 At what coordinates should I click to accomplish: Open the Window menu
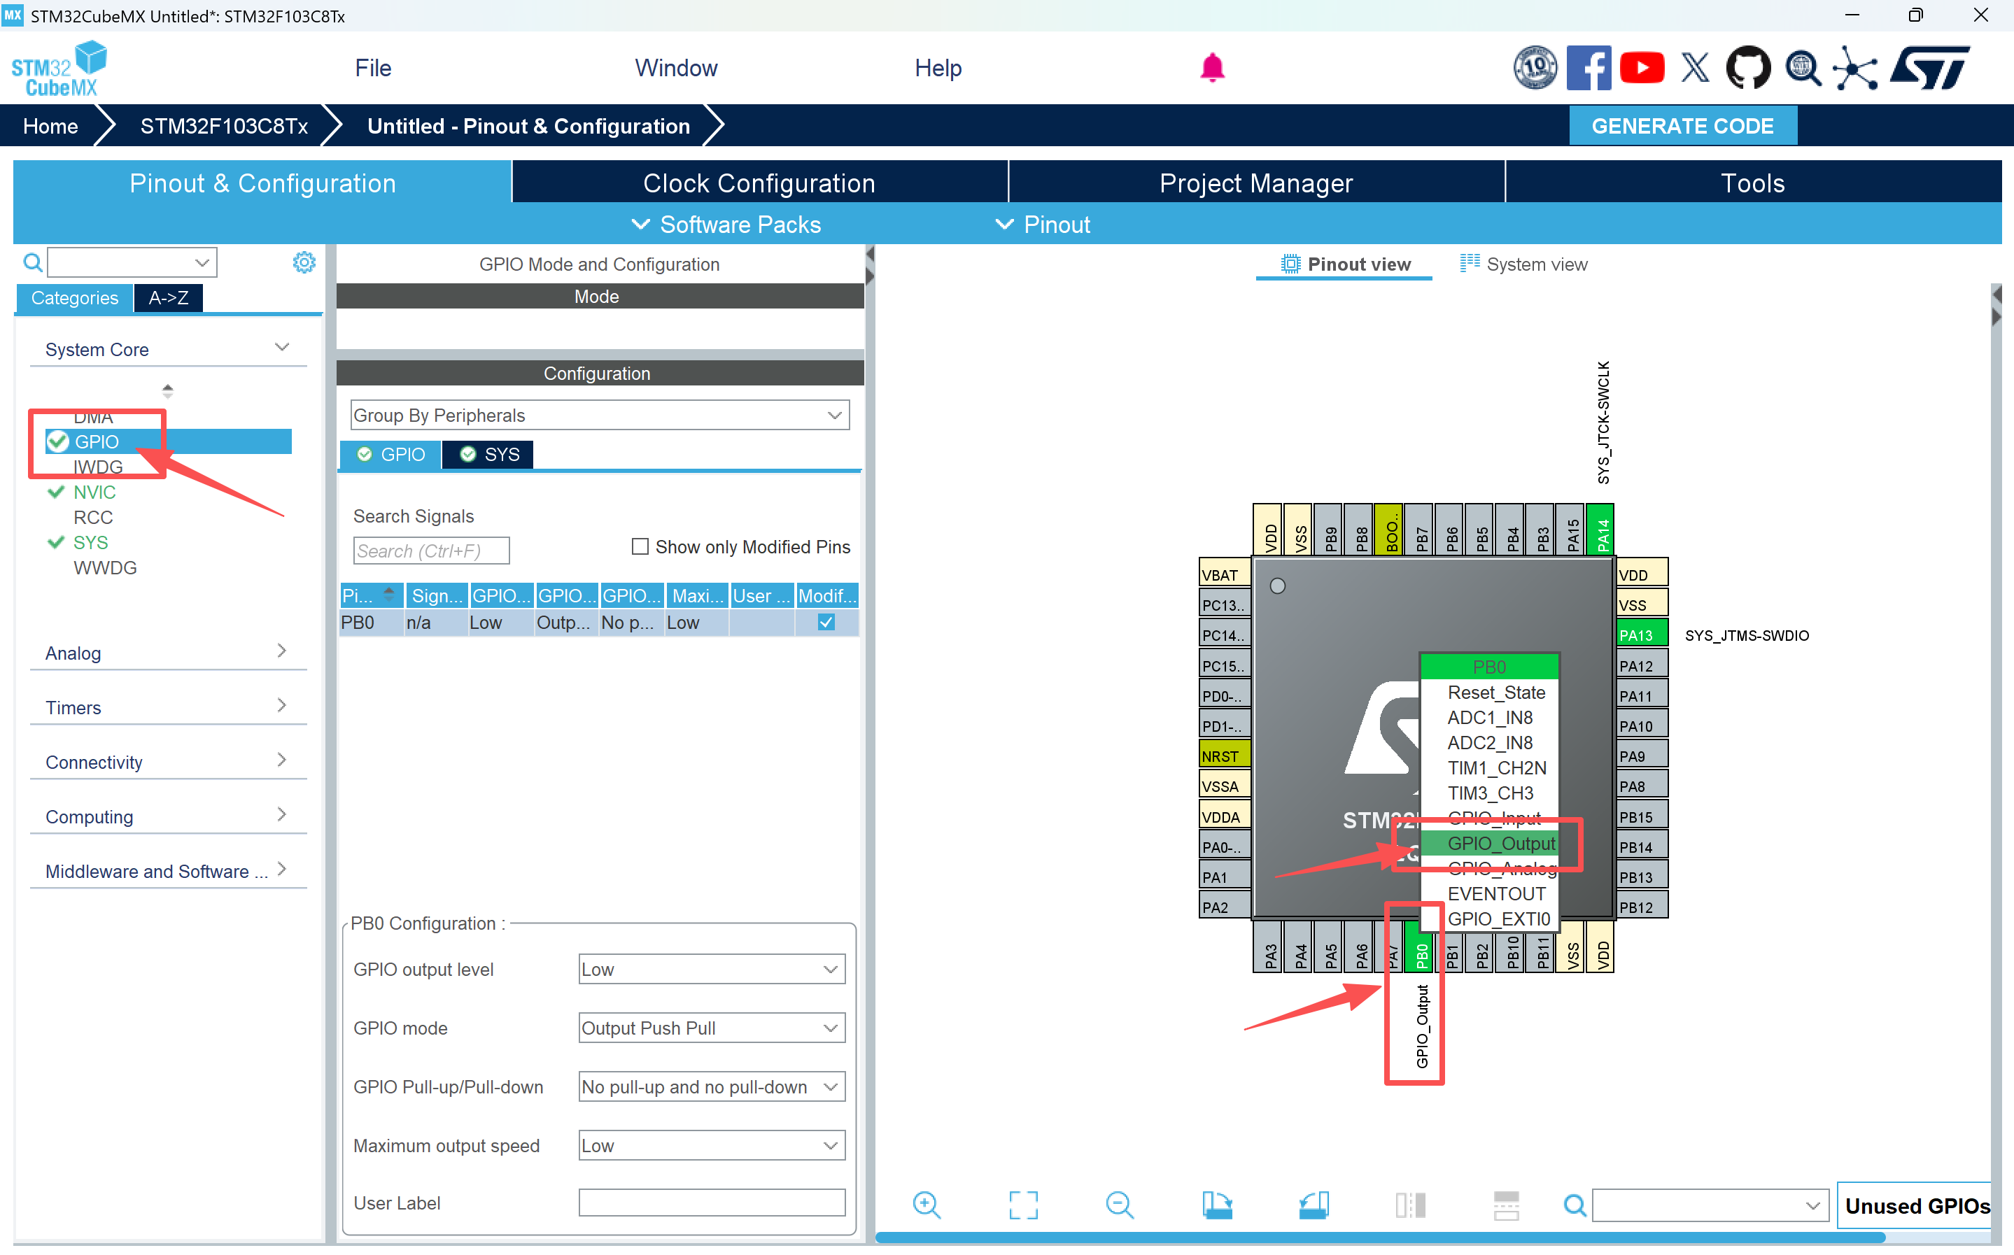click(x=676, y=68)
